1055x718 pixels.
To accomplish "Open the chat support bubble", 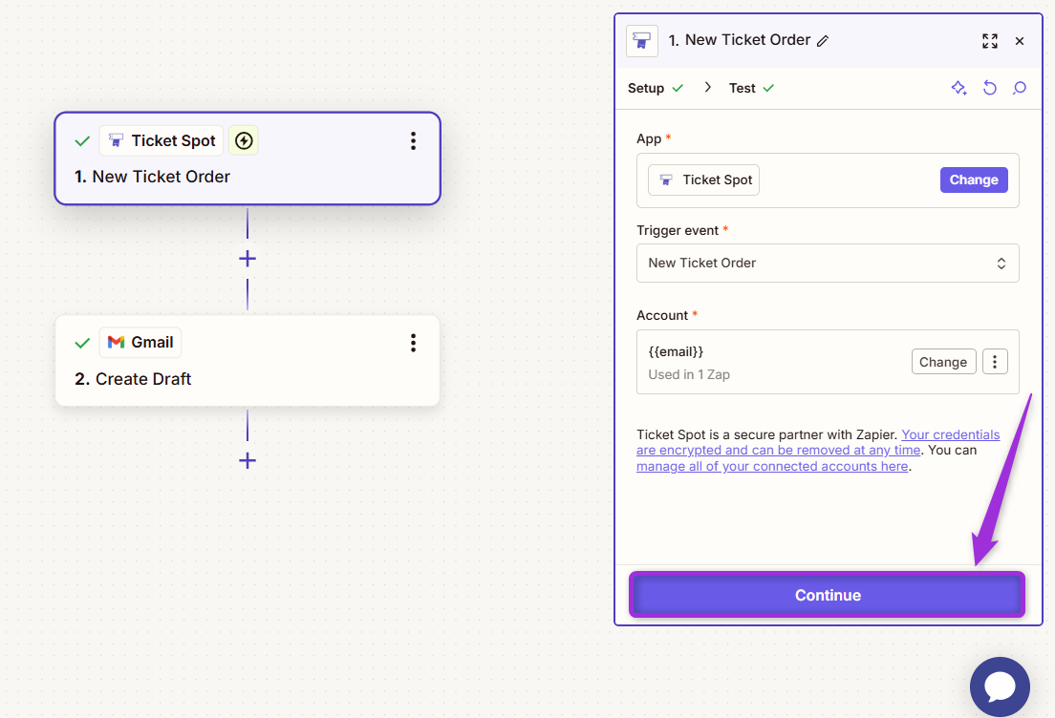I will [1000, 686].
